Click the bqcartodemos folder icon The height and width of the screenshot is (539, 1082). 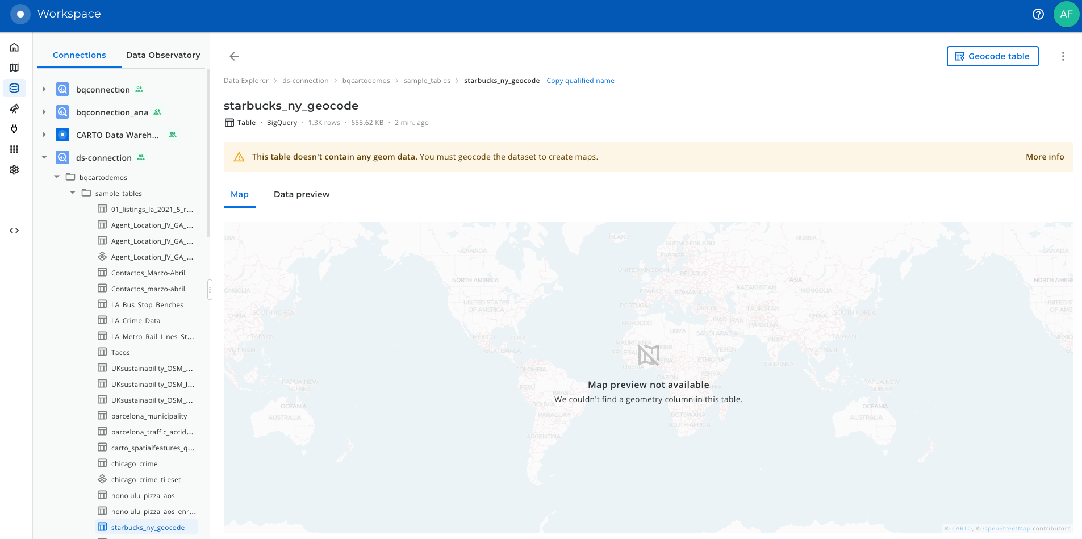[70, 177]
